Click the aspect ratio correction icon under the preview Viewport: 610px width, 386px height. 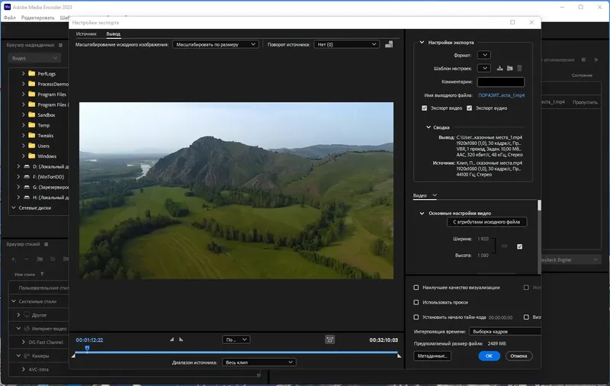click(x=329, y=339)
